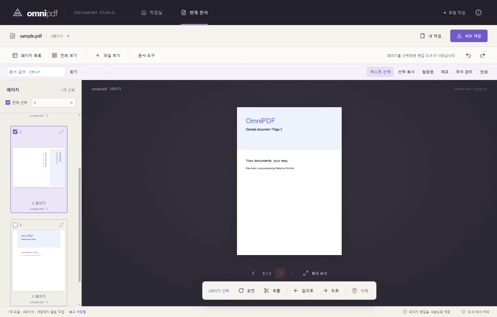Add a 메모 note
The image size is (497, 317).
[x=445, y=72]
